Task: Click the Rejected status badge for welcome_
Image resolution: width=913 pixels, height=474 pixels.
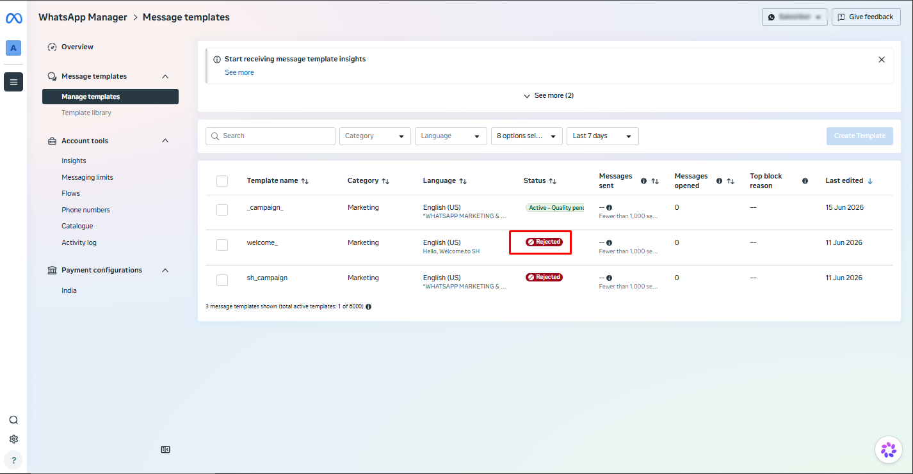Action: 544,242
